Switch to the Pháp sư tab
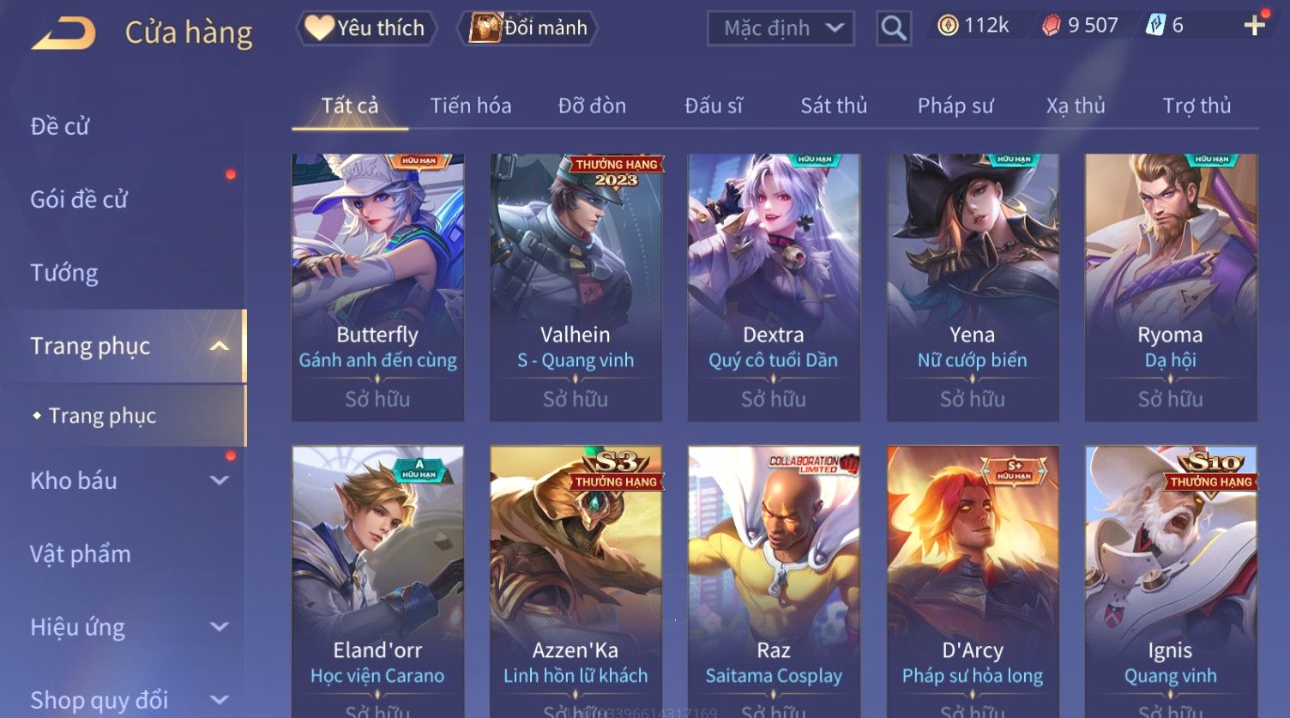Image resolution: width=1290 pixels, height=718 pixels. coord(955,106)
